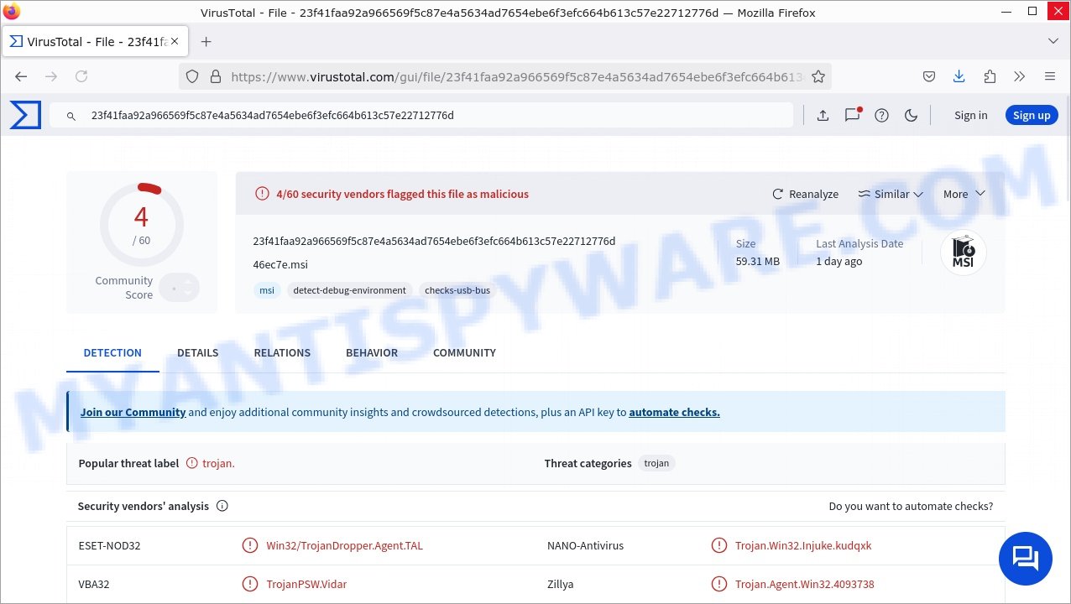Open the chat bubble widget
The width and height of the screenshot is (1071, 604).
[1025, 559]
